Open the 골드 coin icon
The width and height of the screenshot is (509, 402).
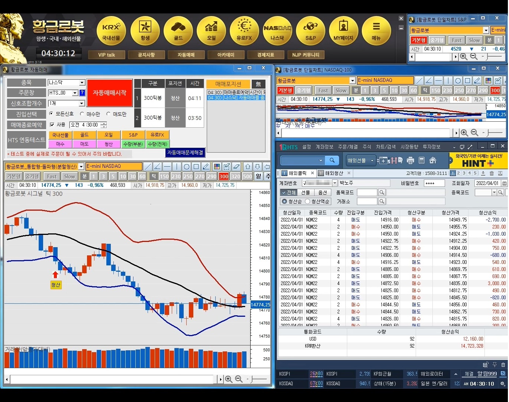tap(178, 31)
